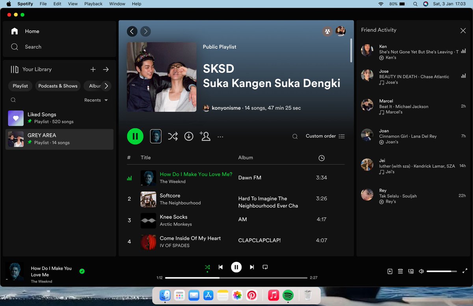
Task: Open Ken's friend activity entry
Action: click(413, 52)
